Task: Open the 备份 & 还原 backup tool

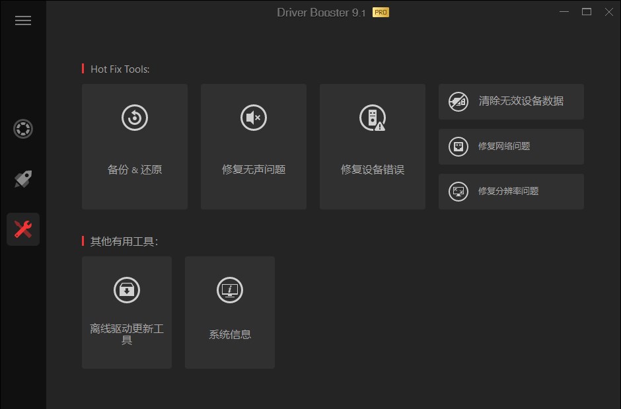Action: [134, 145]
